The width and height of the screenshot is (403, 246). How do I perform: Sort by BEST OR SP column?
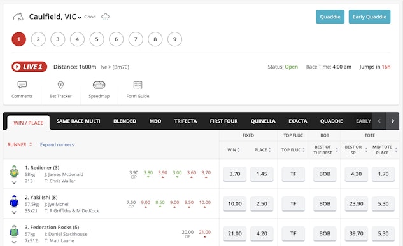pos(357,150)
